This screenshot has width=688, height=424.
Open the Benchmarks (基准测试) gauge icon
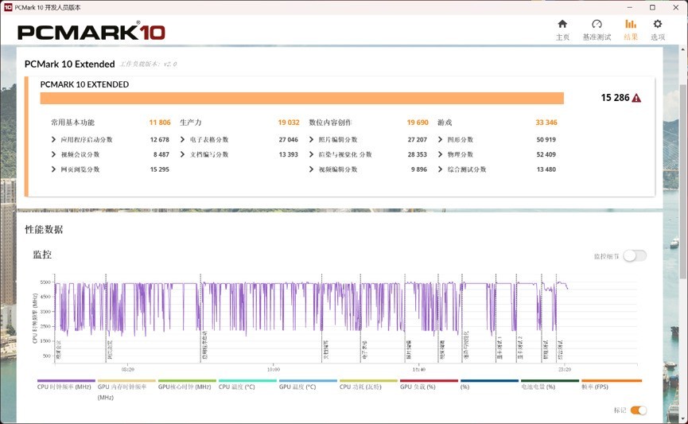[x=597, y=24]
